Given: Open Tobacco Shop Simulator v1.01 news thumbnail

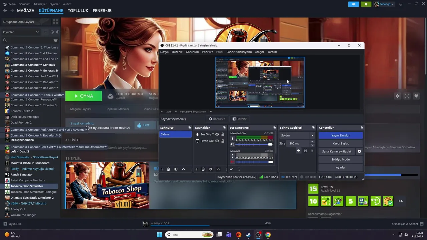Looking at the screenshot, I should pyautogui.click(x=107, y=185).
